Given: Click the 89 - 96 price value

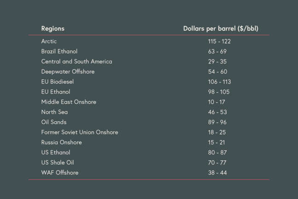Looking at the screenshot, I should pyautogui.click(x=217, y=123).
